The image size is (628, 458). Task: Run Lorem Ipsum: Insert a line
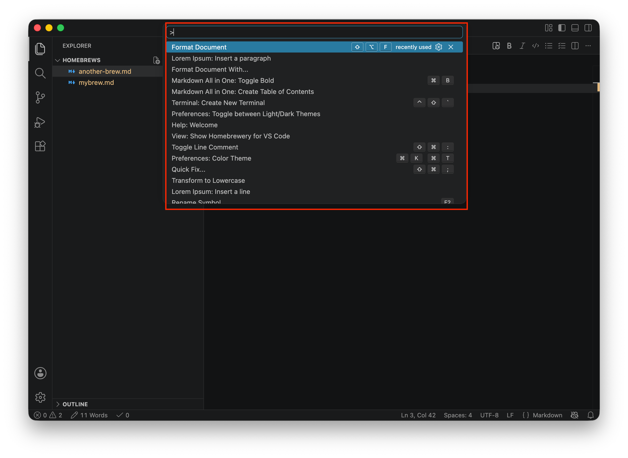(x=315, y=192)
